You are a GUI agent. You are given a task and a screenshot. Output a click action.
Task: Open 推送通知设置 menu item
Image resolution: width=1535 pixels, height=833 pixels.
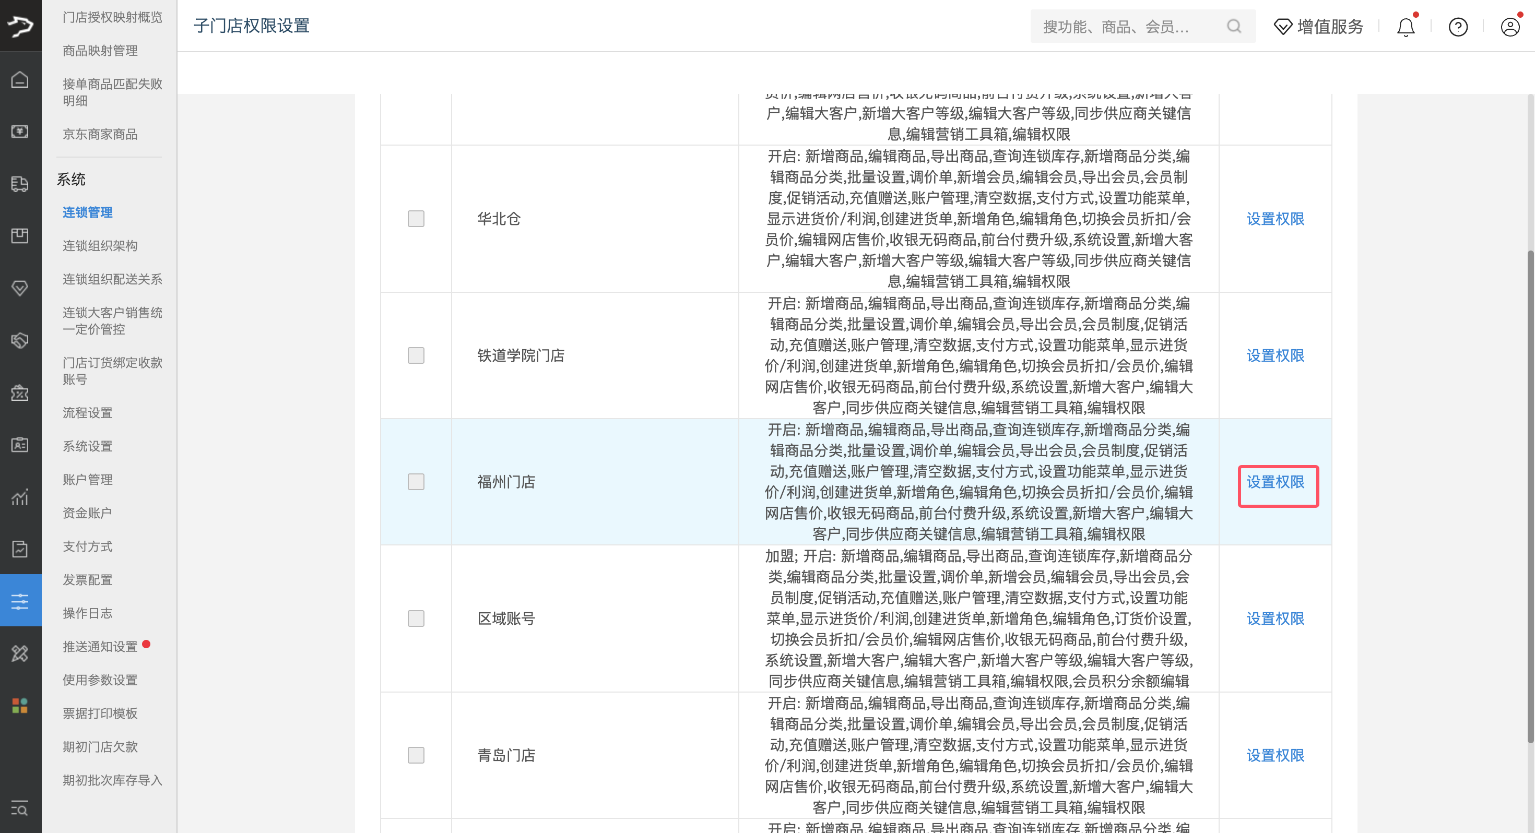pyautogui.click(x=100, y=647)
